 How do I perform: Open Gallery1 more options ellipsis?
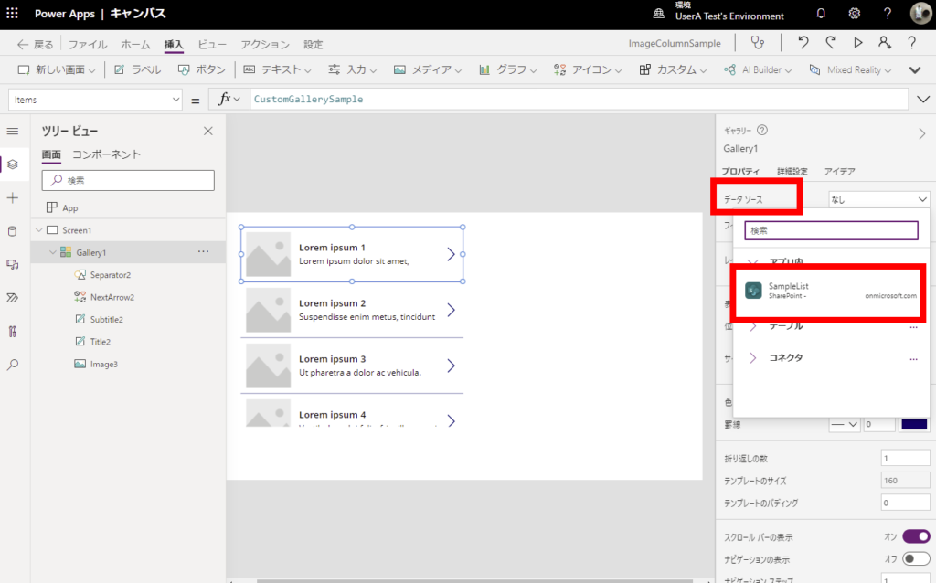pos(204,252)
